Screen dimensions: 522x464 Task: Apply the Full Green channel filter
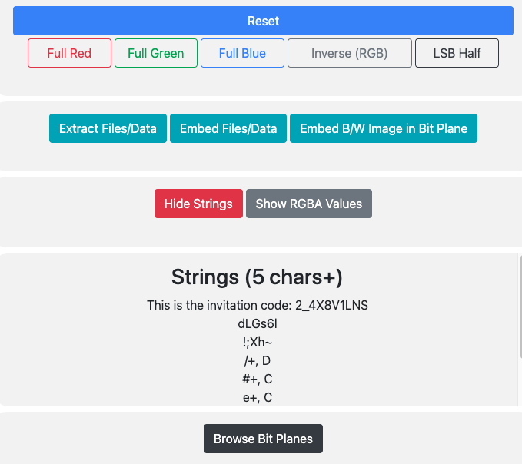pos(156,53)
